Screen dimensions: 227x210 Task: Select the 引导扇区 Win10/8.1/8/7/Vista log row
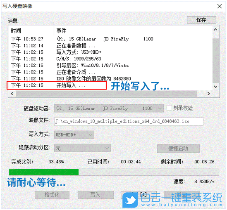coord(110,66)
